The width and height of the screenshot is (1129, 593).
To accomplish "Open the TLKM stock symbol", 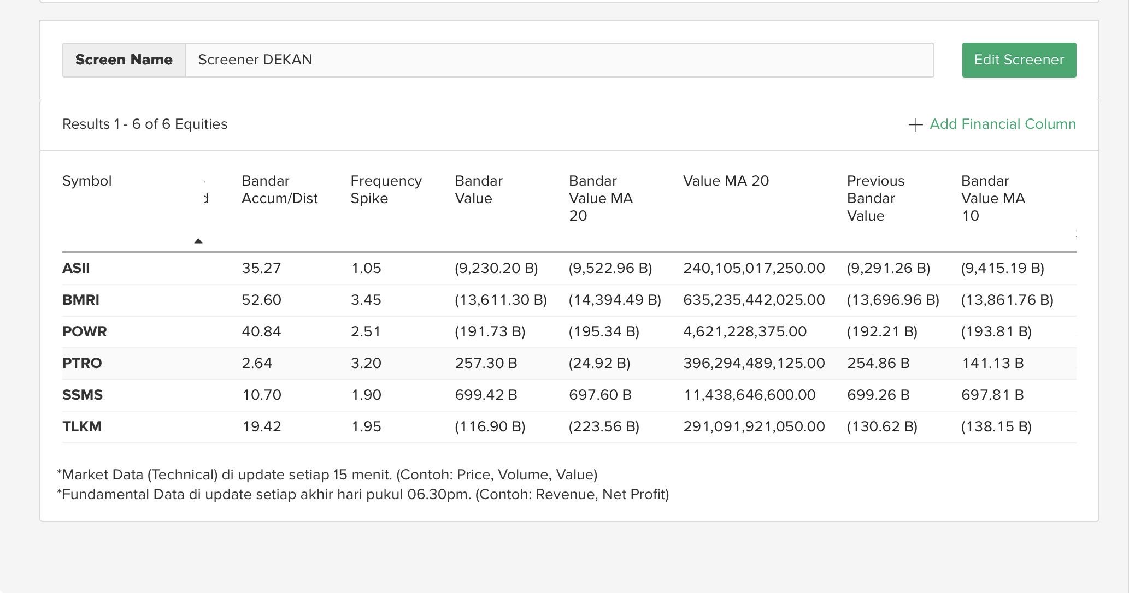I will click(82, 427).
